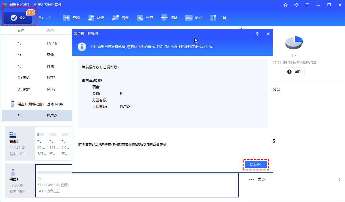345x202 pixels.
Task: Click the 提交 (Submit) button
Action: [18, 18]
